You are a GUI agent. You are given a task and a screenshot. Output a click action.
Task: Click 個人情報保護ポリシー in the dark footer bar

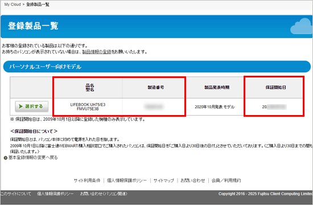pyautogui.click(x=55, y=194)
